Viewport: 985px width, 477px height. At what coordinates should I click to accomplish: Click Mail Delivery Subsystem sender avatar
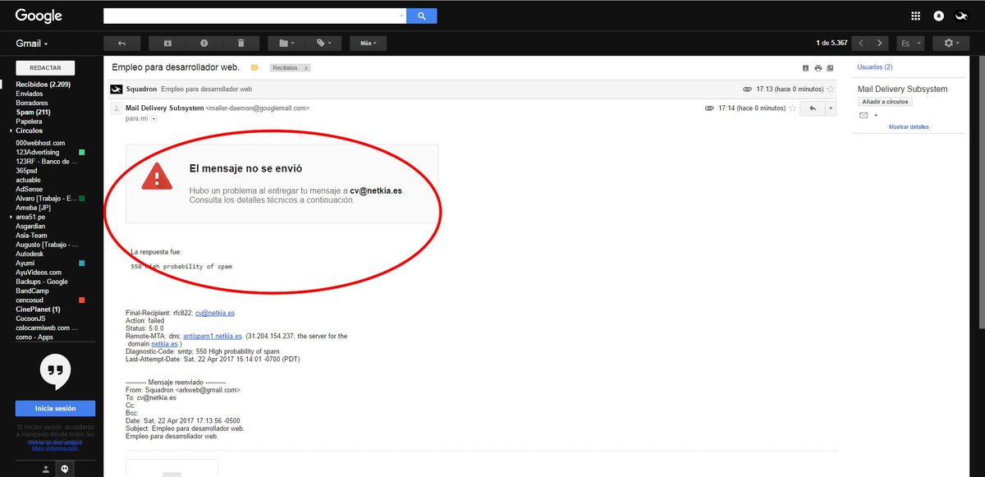click(117, 108)
